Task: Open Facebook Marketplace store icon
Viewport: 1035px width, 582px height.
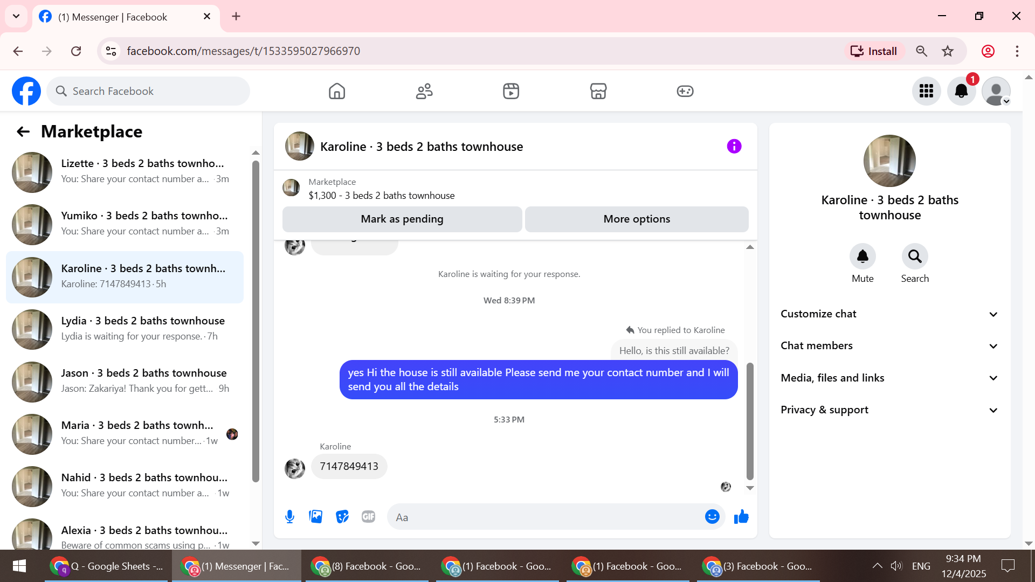Action: tap(598, 91)
